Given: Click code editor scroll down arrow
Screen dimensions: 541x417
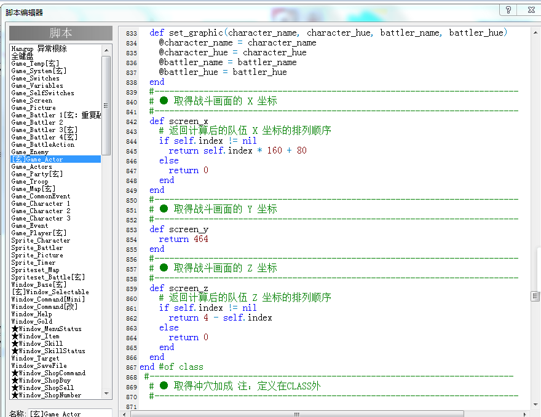Looking at the screenshot, I should click(x=535, y=405).
